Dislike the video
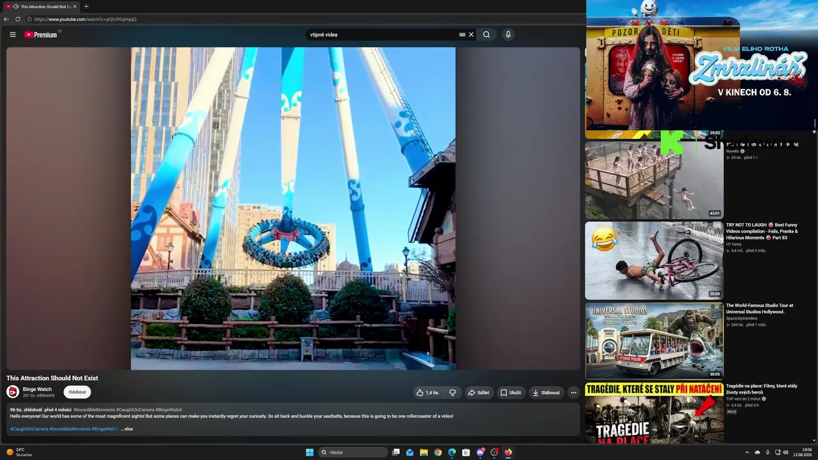The width and height of the screenshot is (818, 460). coord(452,392)
